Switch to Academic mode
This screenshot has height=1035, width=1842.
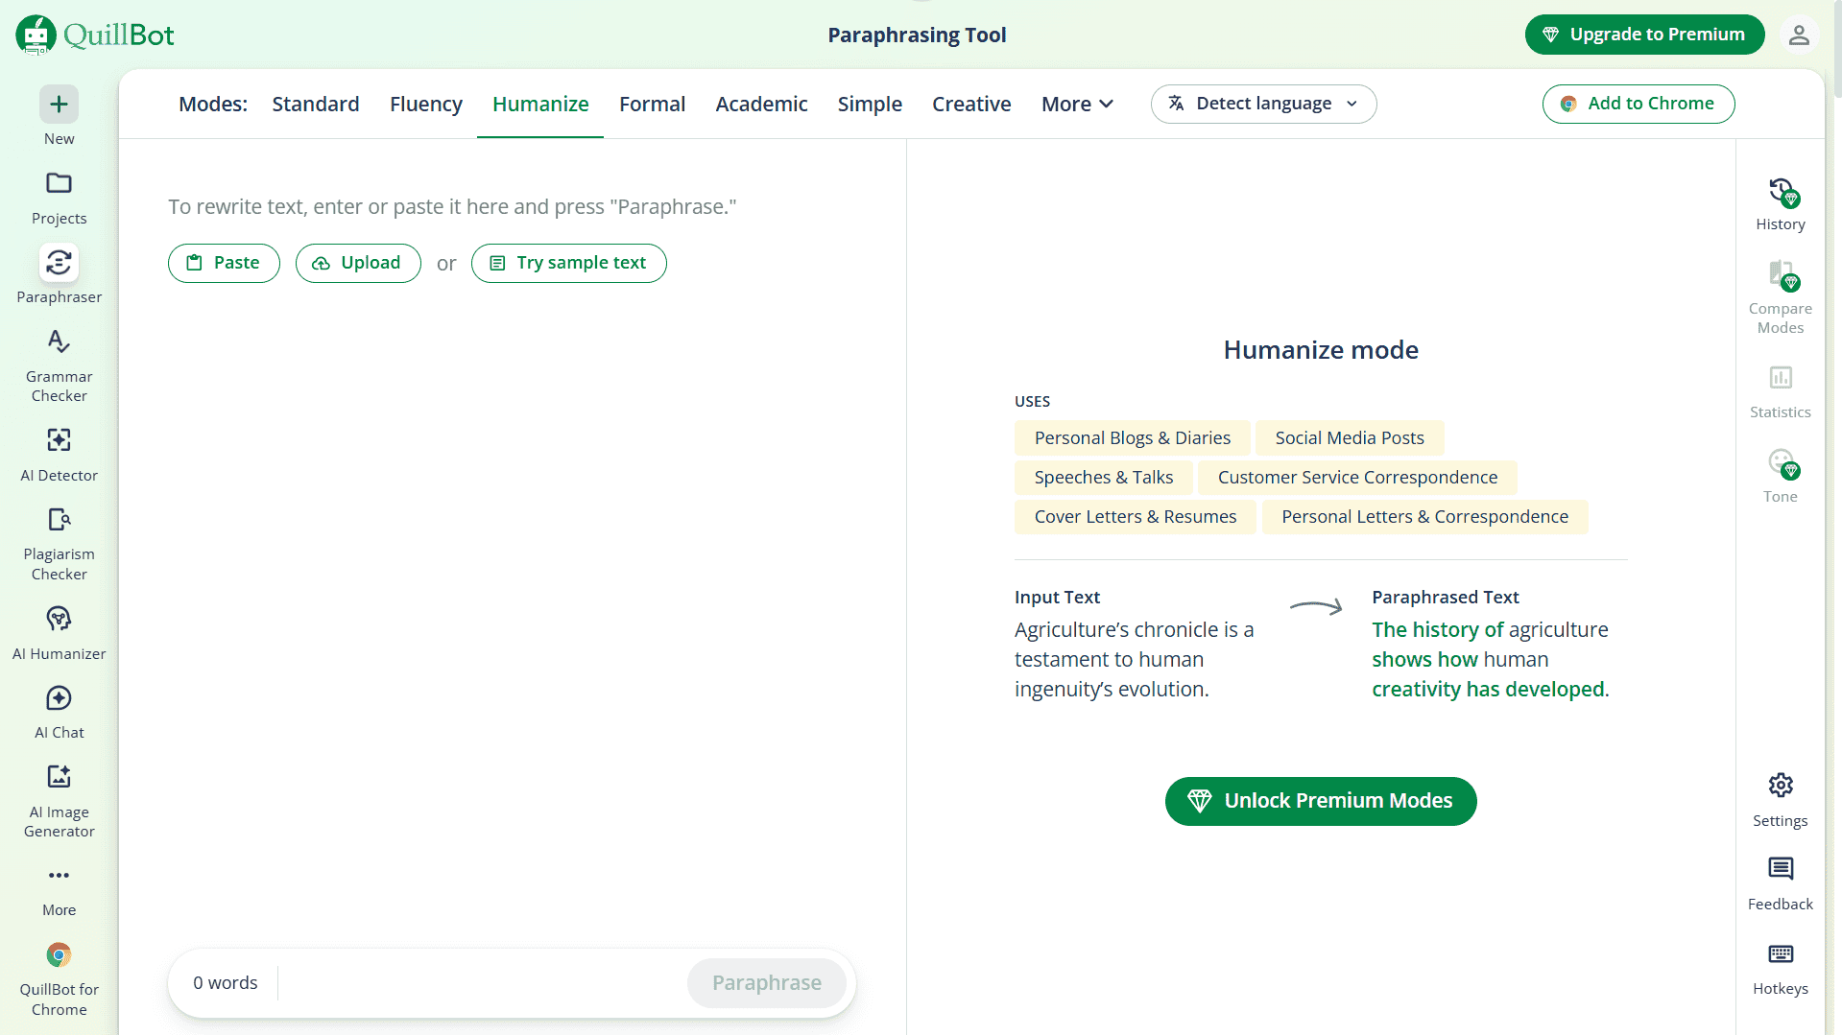(x=761, y=104)
